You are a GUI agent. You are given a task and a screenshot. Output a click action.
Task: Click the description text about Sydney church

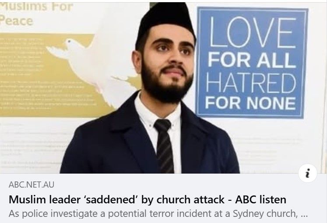click(x=158, y=213)
